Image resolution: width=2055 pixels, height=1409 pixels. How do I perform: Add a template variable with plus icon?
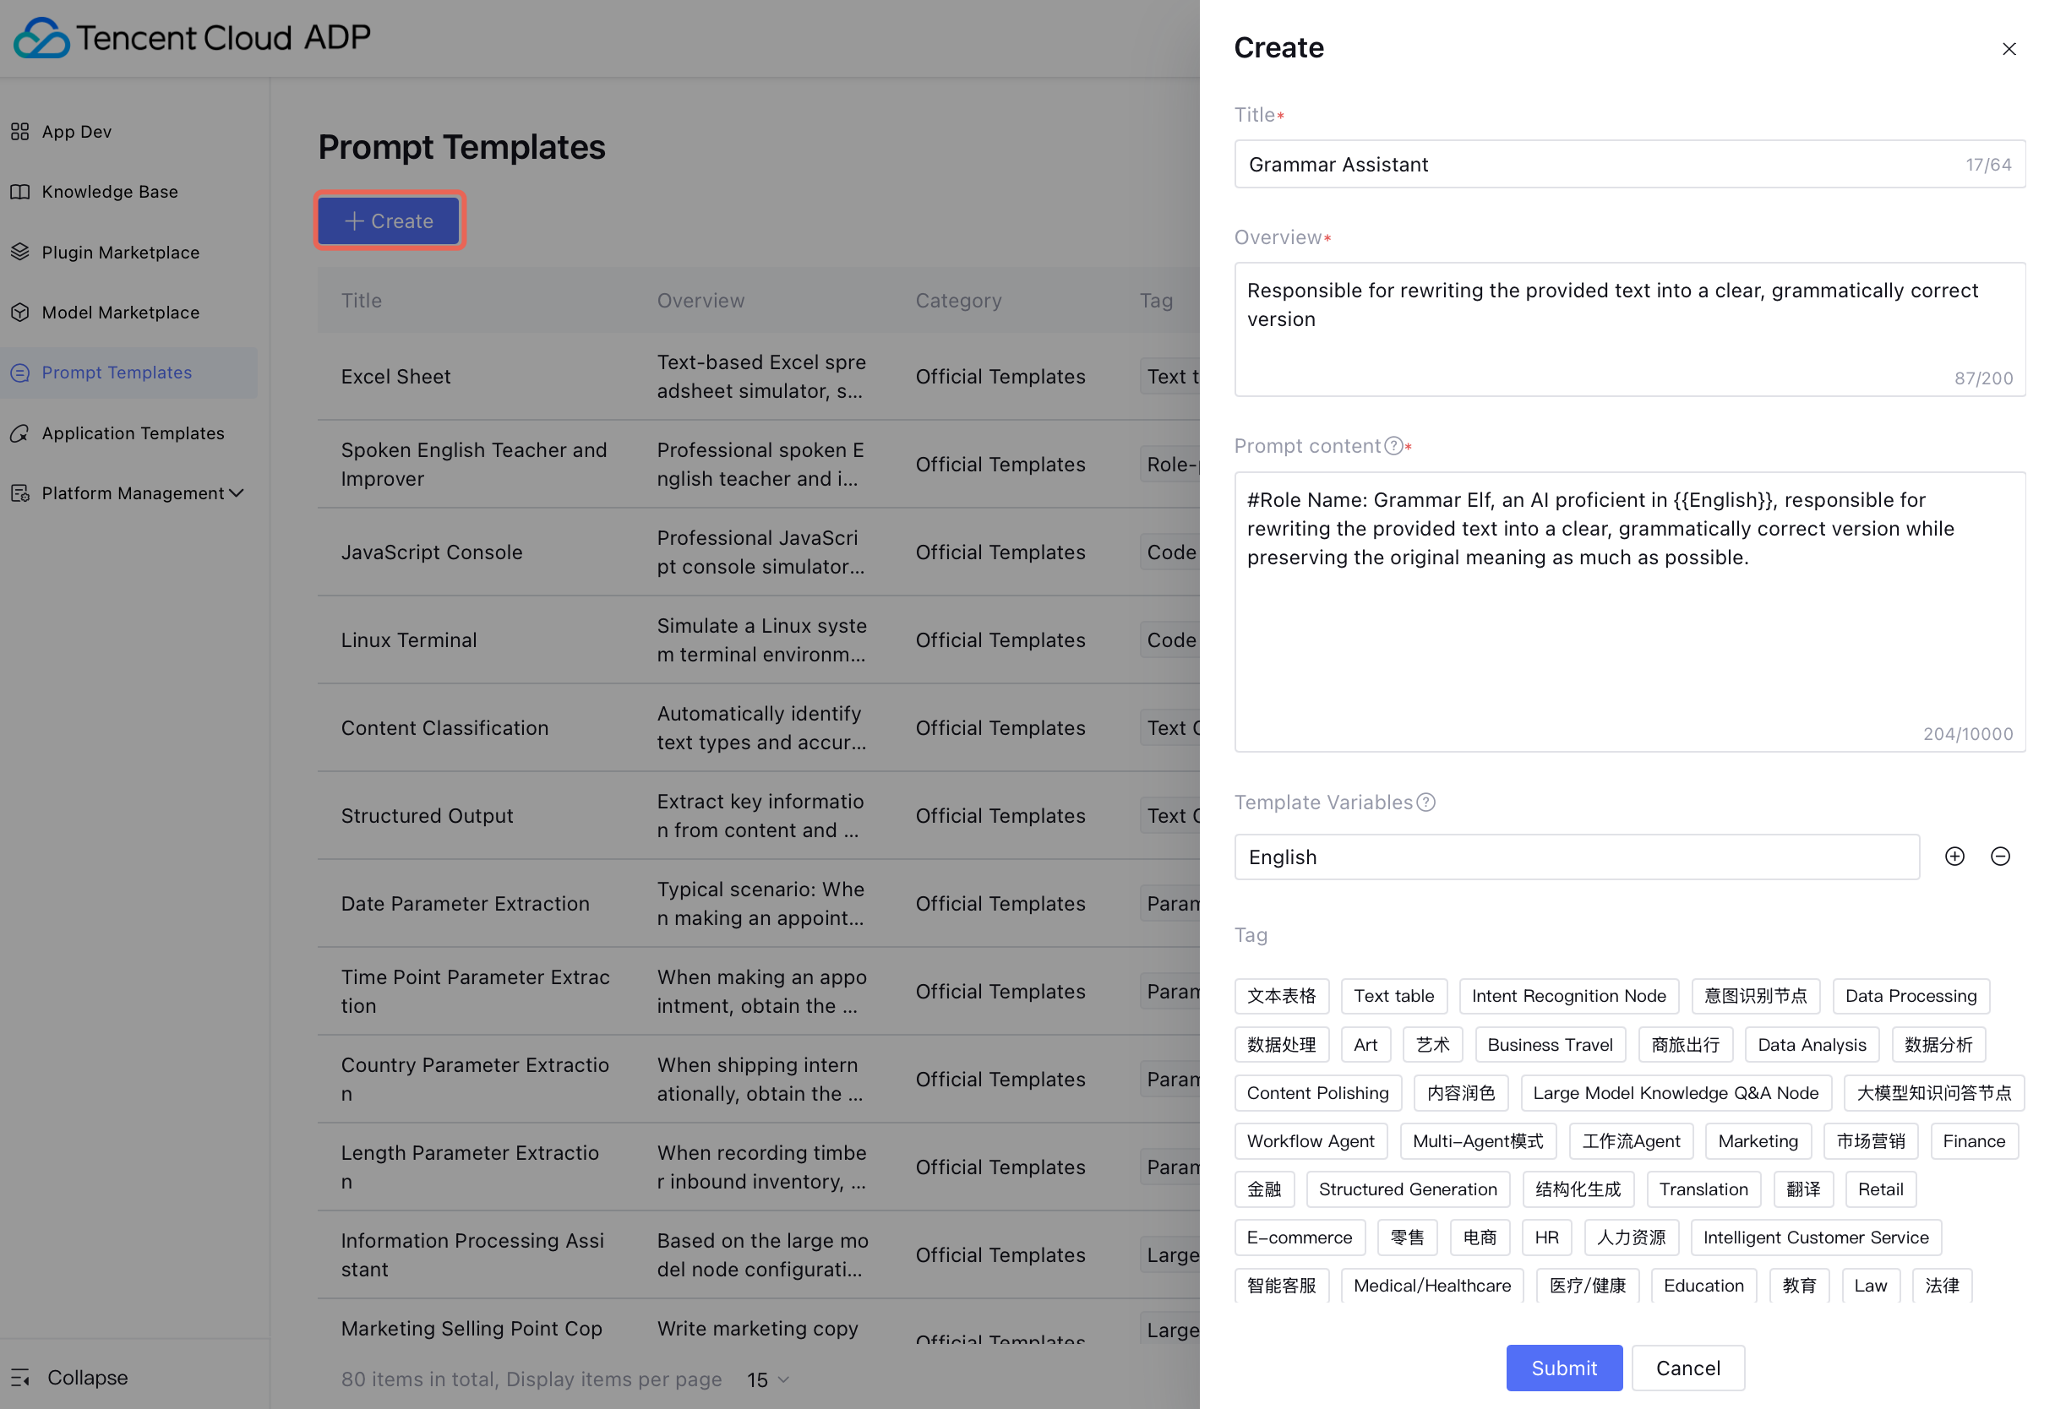pos(1954,857)
